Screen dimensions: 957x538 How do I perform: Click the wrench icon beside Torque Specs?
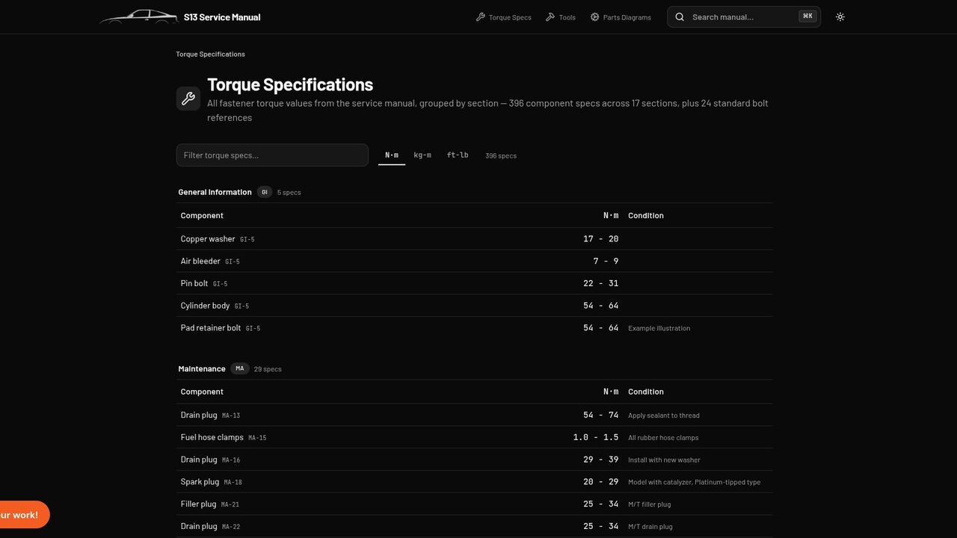pyautogui.click(x=481, y=16)
